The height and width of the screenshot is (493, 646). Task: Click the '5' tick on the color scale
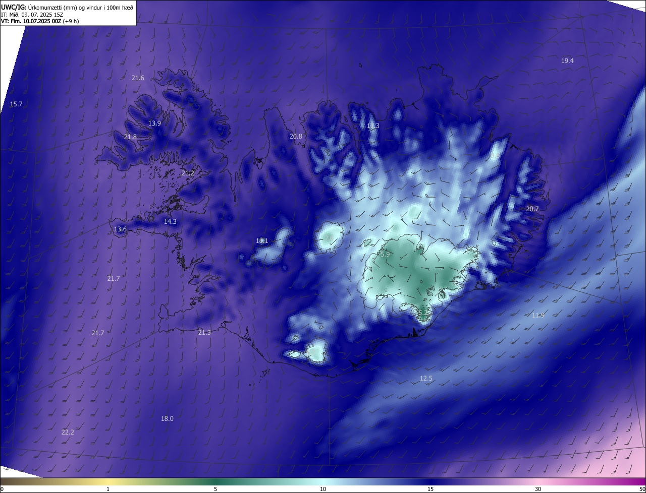pos(216,489)
